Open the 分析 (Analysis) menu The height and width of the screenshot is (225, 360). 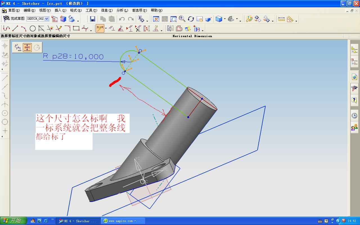(x=122, y=10)
